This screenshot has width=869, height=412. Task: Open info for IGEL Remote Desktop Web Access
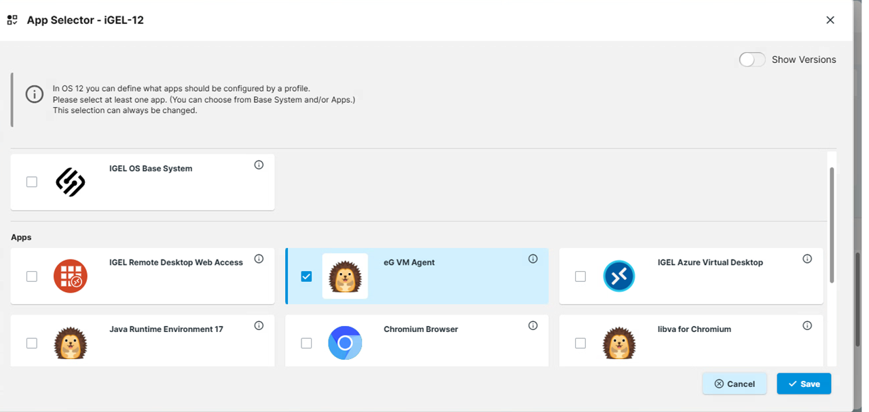(x=259, y=259)
